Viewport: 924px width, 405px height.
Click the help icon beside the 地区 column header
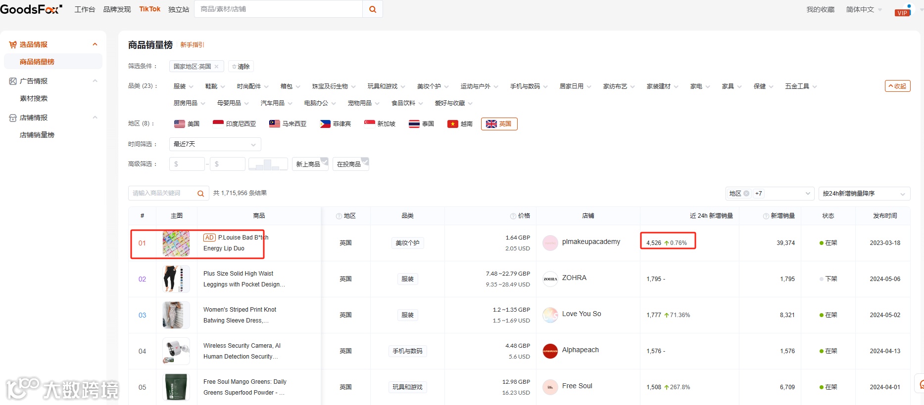pos(339,216)
